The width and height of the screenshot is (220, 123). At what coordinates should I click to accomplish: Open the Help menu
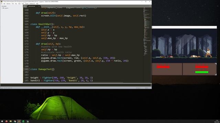click(37, 4)
